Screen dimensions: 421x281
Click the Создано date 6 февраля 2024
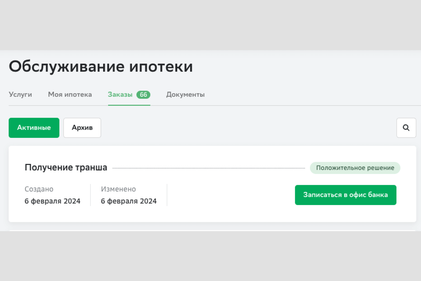[x=52, y=201]
